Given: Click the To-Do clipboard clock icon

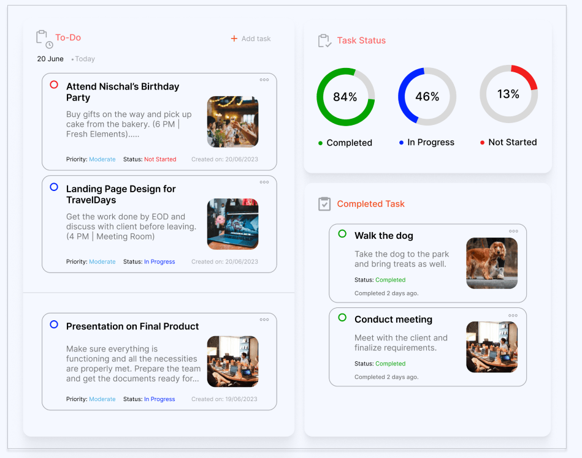Looking at the screenshot, I should pyautogui.click(x=44, y=39).
